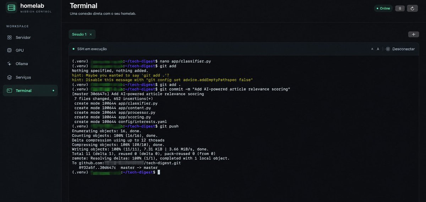The width and height of the screenshot is (426, 202).
Task: Click 'Uma conexão direta com o seu homelab.'
Action: (x=103, y=14)
